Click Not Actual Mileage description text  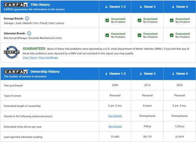(x=33, y=38)
